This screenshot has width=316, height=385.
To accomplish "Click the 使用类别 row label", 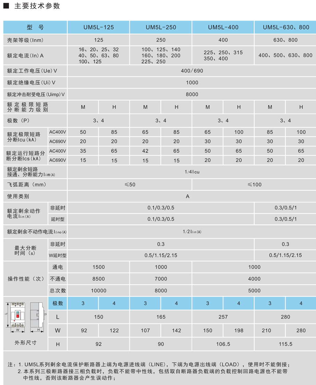I will coord(18,196).
